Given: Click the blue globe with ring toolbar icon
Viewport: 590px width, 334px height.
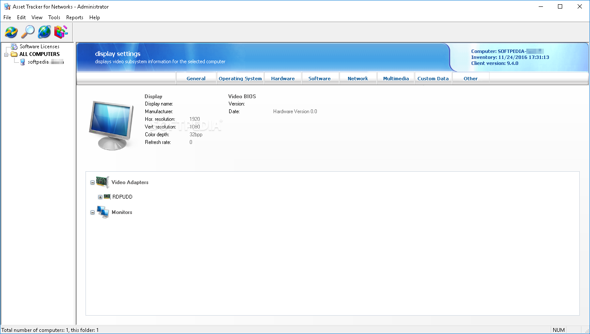Looking at the screenshot, I should pyautogui.click(x=44, y=32).
